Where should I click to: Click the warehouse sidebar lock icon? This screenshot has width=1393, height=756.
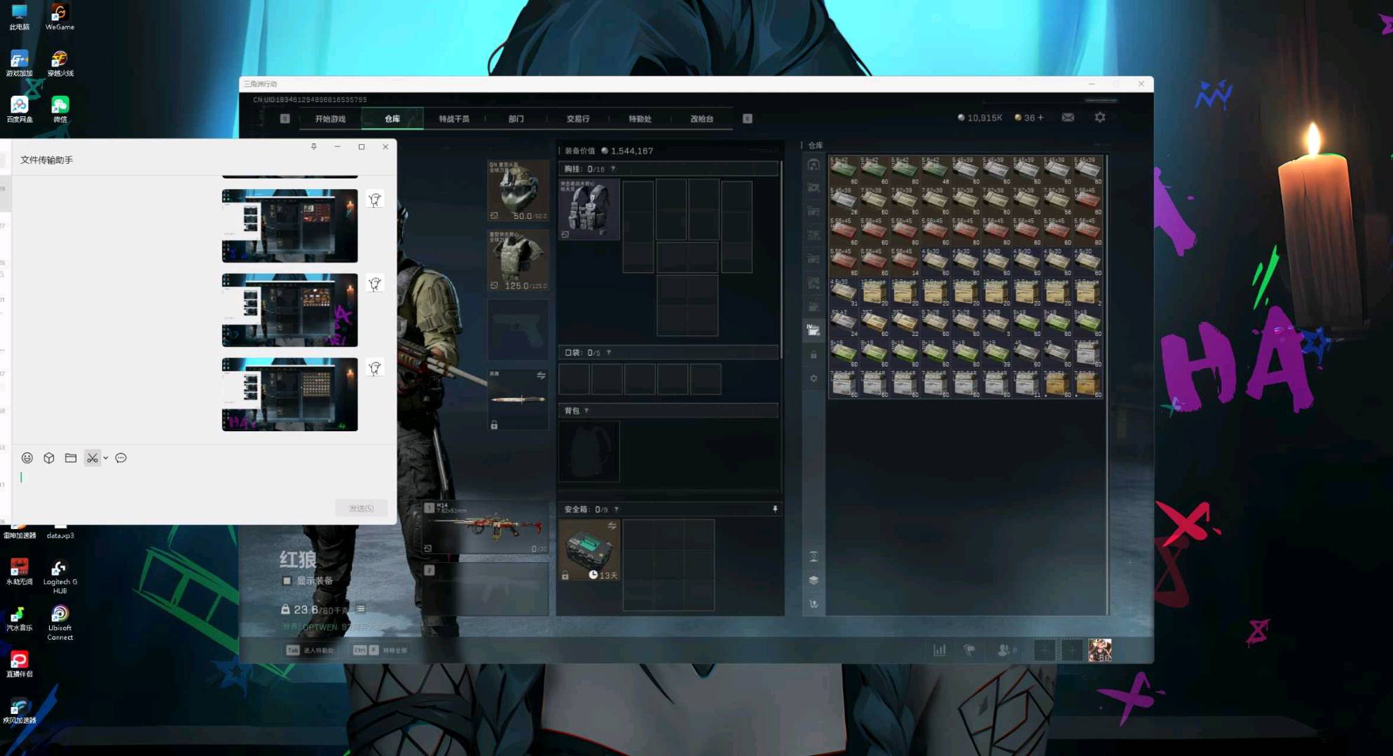click(814, 355)
